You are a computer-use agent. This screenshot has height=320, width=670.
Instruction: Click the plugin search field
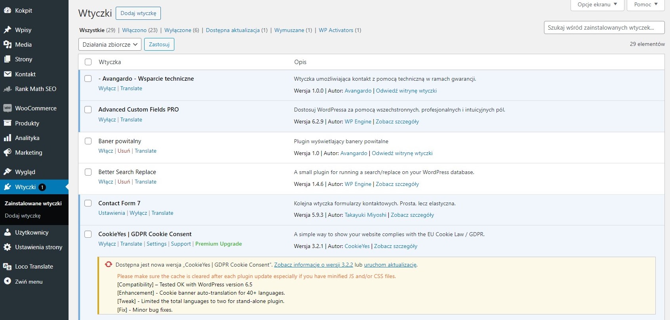(x=604, y=28)
